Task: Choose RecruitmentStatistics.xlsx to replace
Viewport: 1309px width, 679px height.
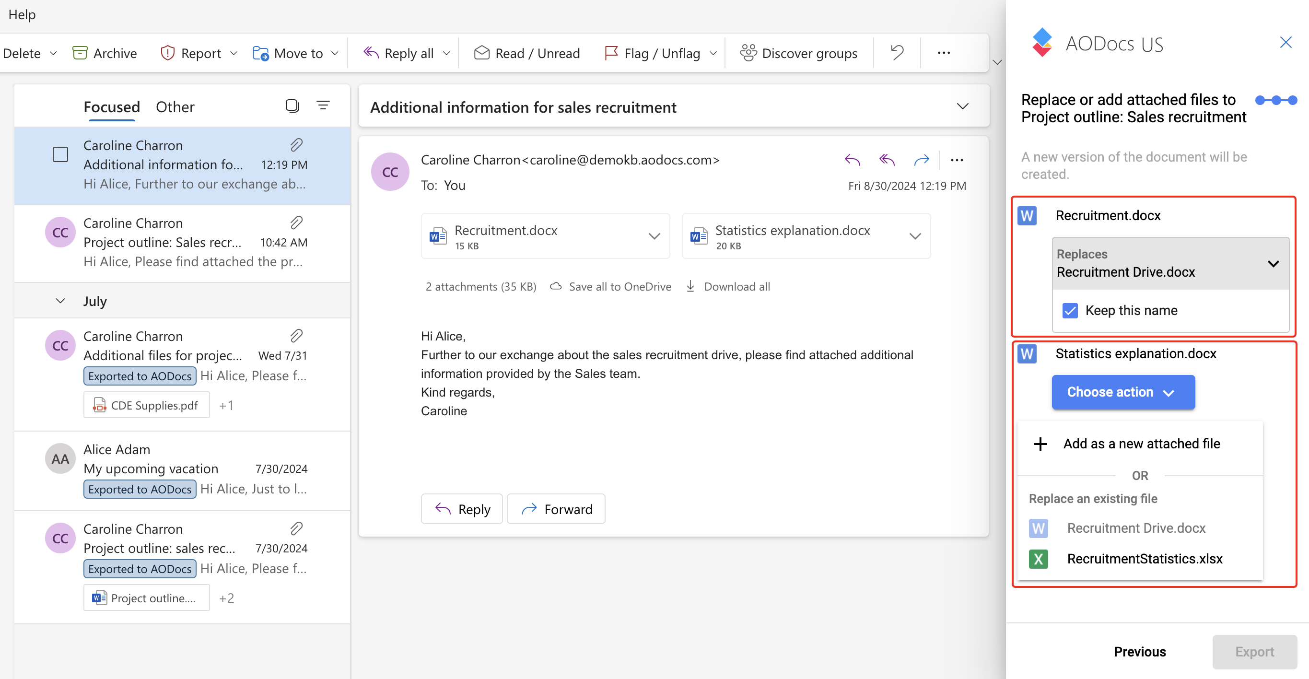Action: click(x=1140, y=559)
